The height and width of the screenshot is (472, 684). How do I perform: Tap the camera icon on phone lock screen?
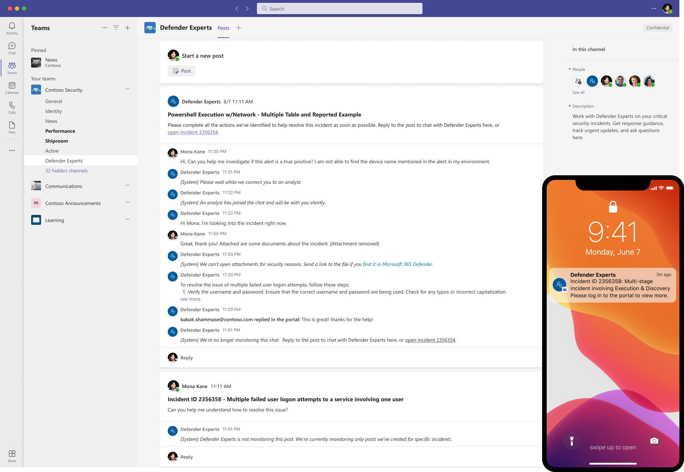(654, 440)
